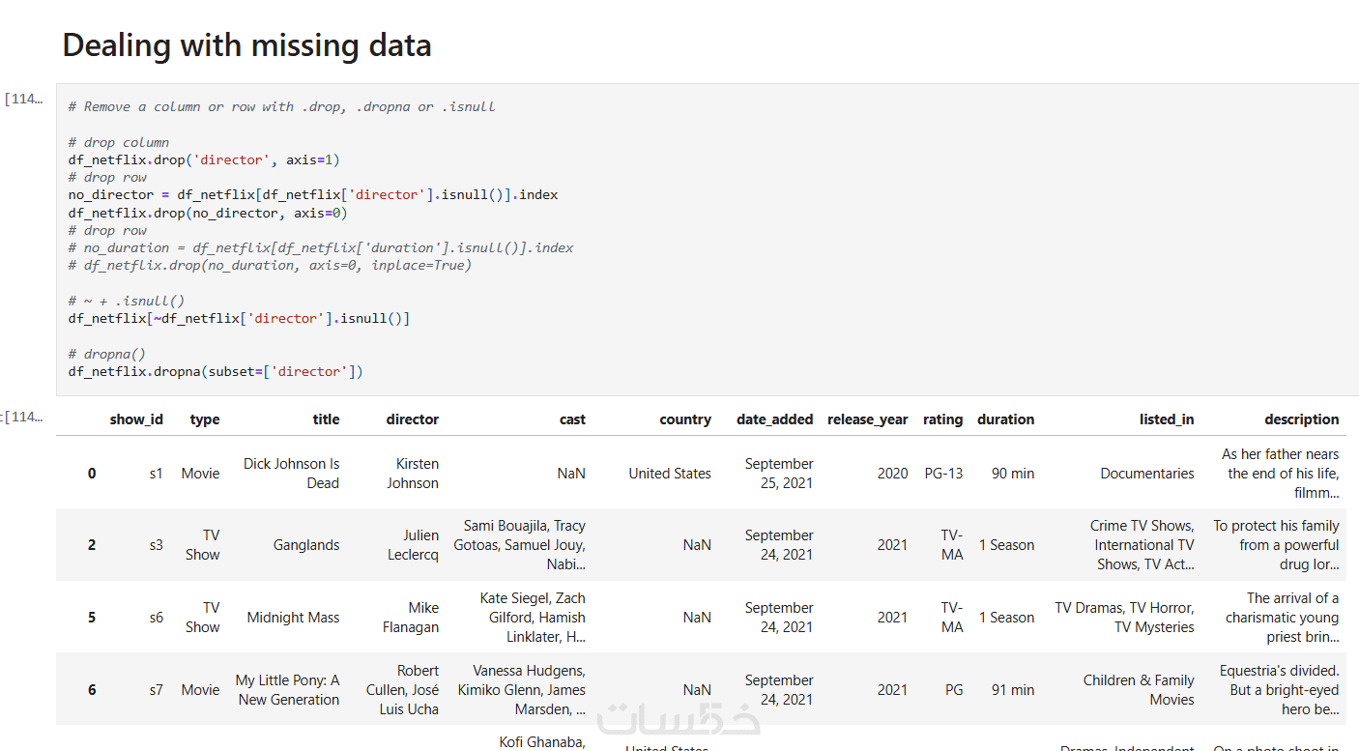1359x751 pixels.
Task: Click the output cell prompt number
Action: coord(24,417)
